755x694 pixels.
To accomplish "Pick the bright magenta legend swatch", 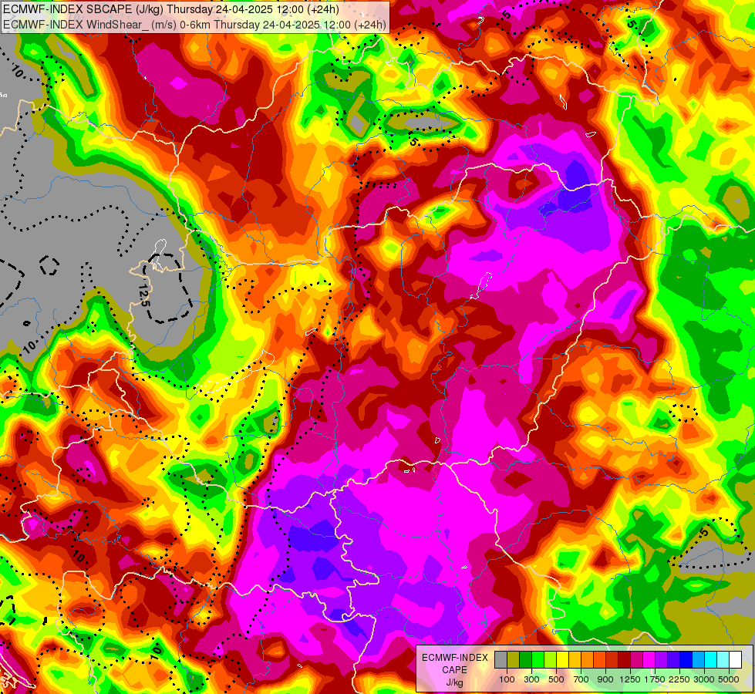I will pyautogui.click(x=649, y=659).
